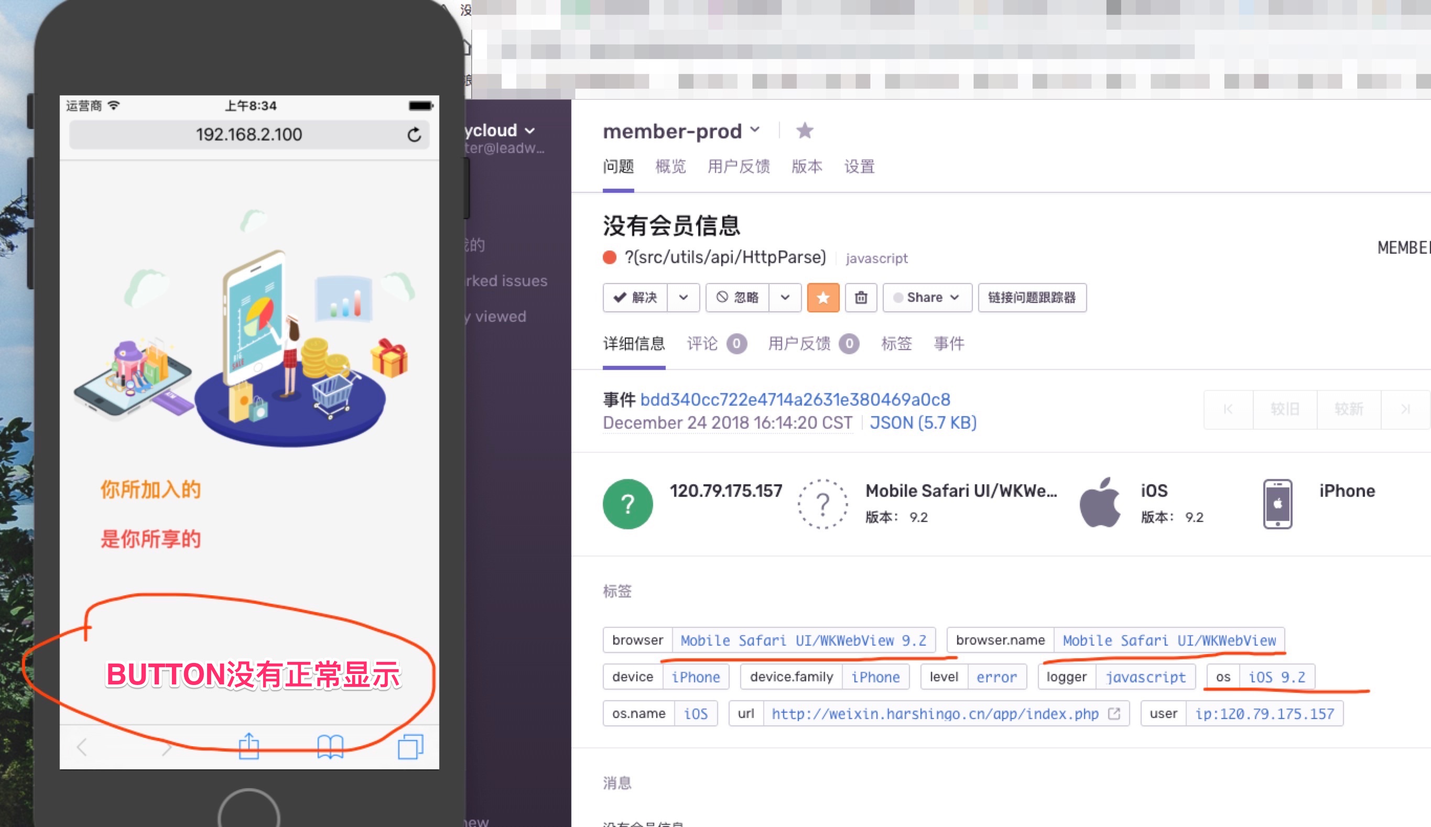Click device tag value iPhone
1431x827 pixels.
pos(696,677)
